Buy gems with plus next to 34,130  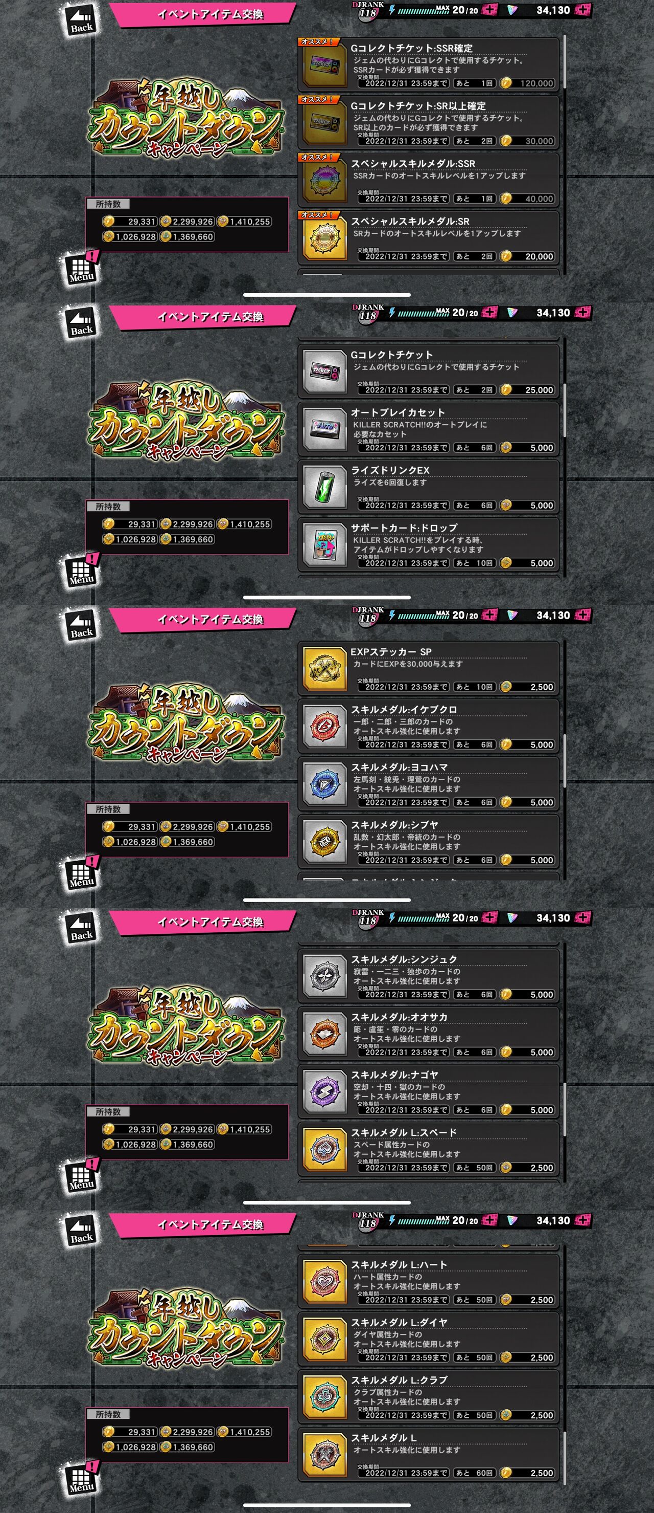[x=582, y=10]
